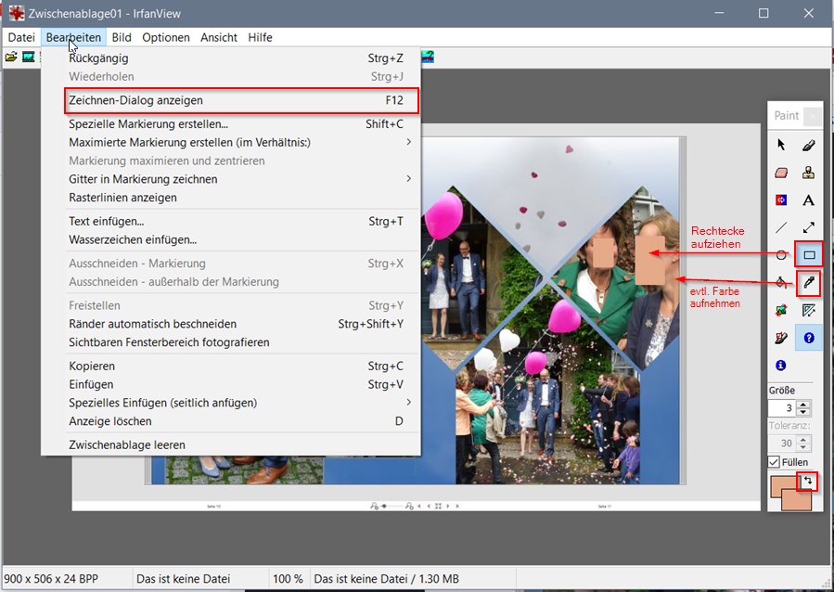Click Zwischenablage leeren entry
Viewport: 834px width, 592px height.
[126, 445]
